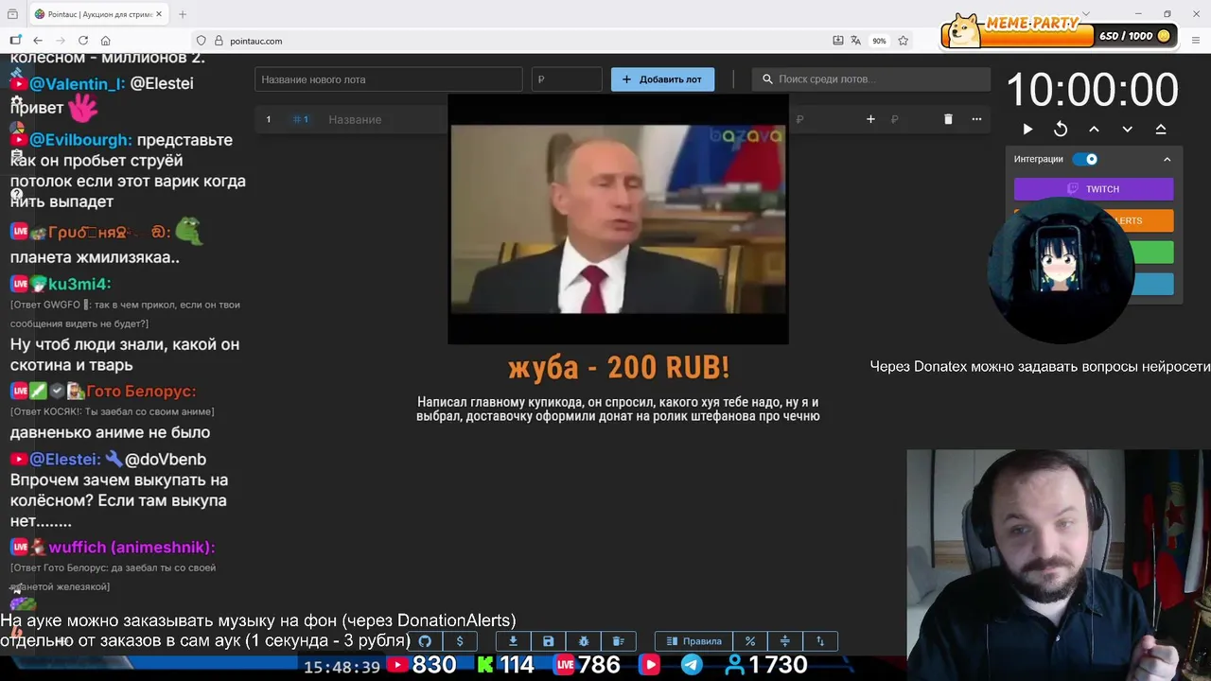Screen dimensions: 1211x681
Task: Open the lot row more options menu
Action: coord(976,119)
